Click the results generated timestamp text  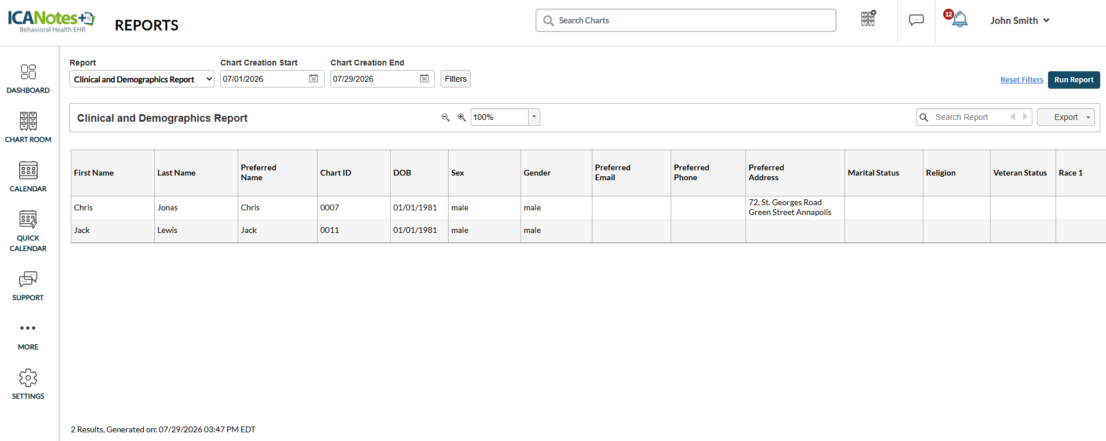coord(163,429)
